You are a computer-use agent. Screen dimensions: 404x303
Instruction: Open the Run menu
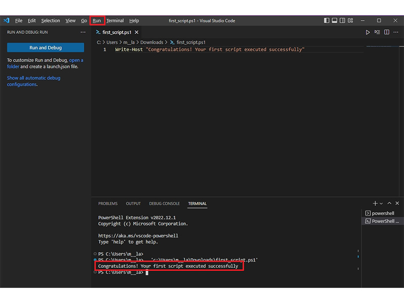(x=97, y=21)
